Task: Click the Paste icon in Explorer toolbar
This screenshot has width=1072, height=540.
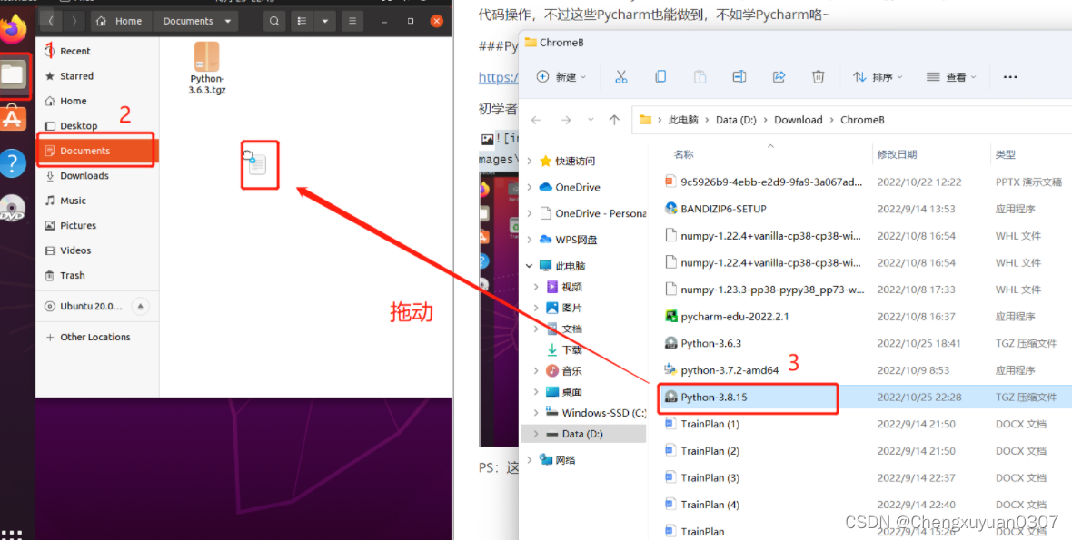Action: coord(700,77)
